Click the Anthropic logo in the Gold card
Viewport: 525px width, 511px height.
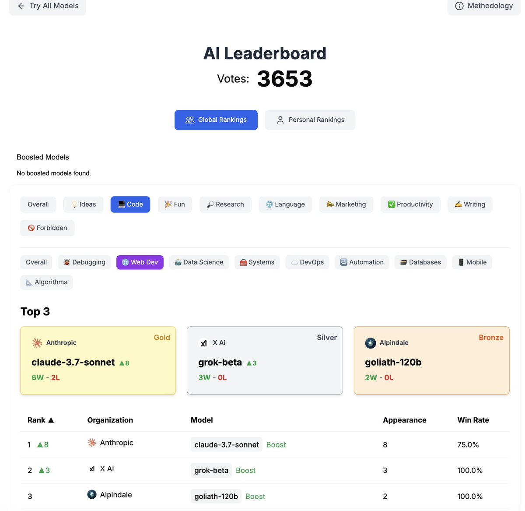coord(37,343)
